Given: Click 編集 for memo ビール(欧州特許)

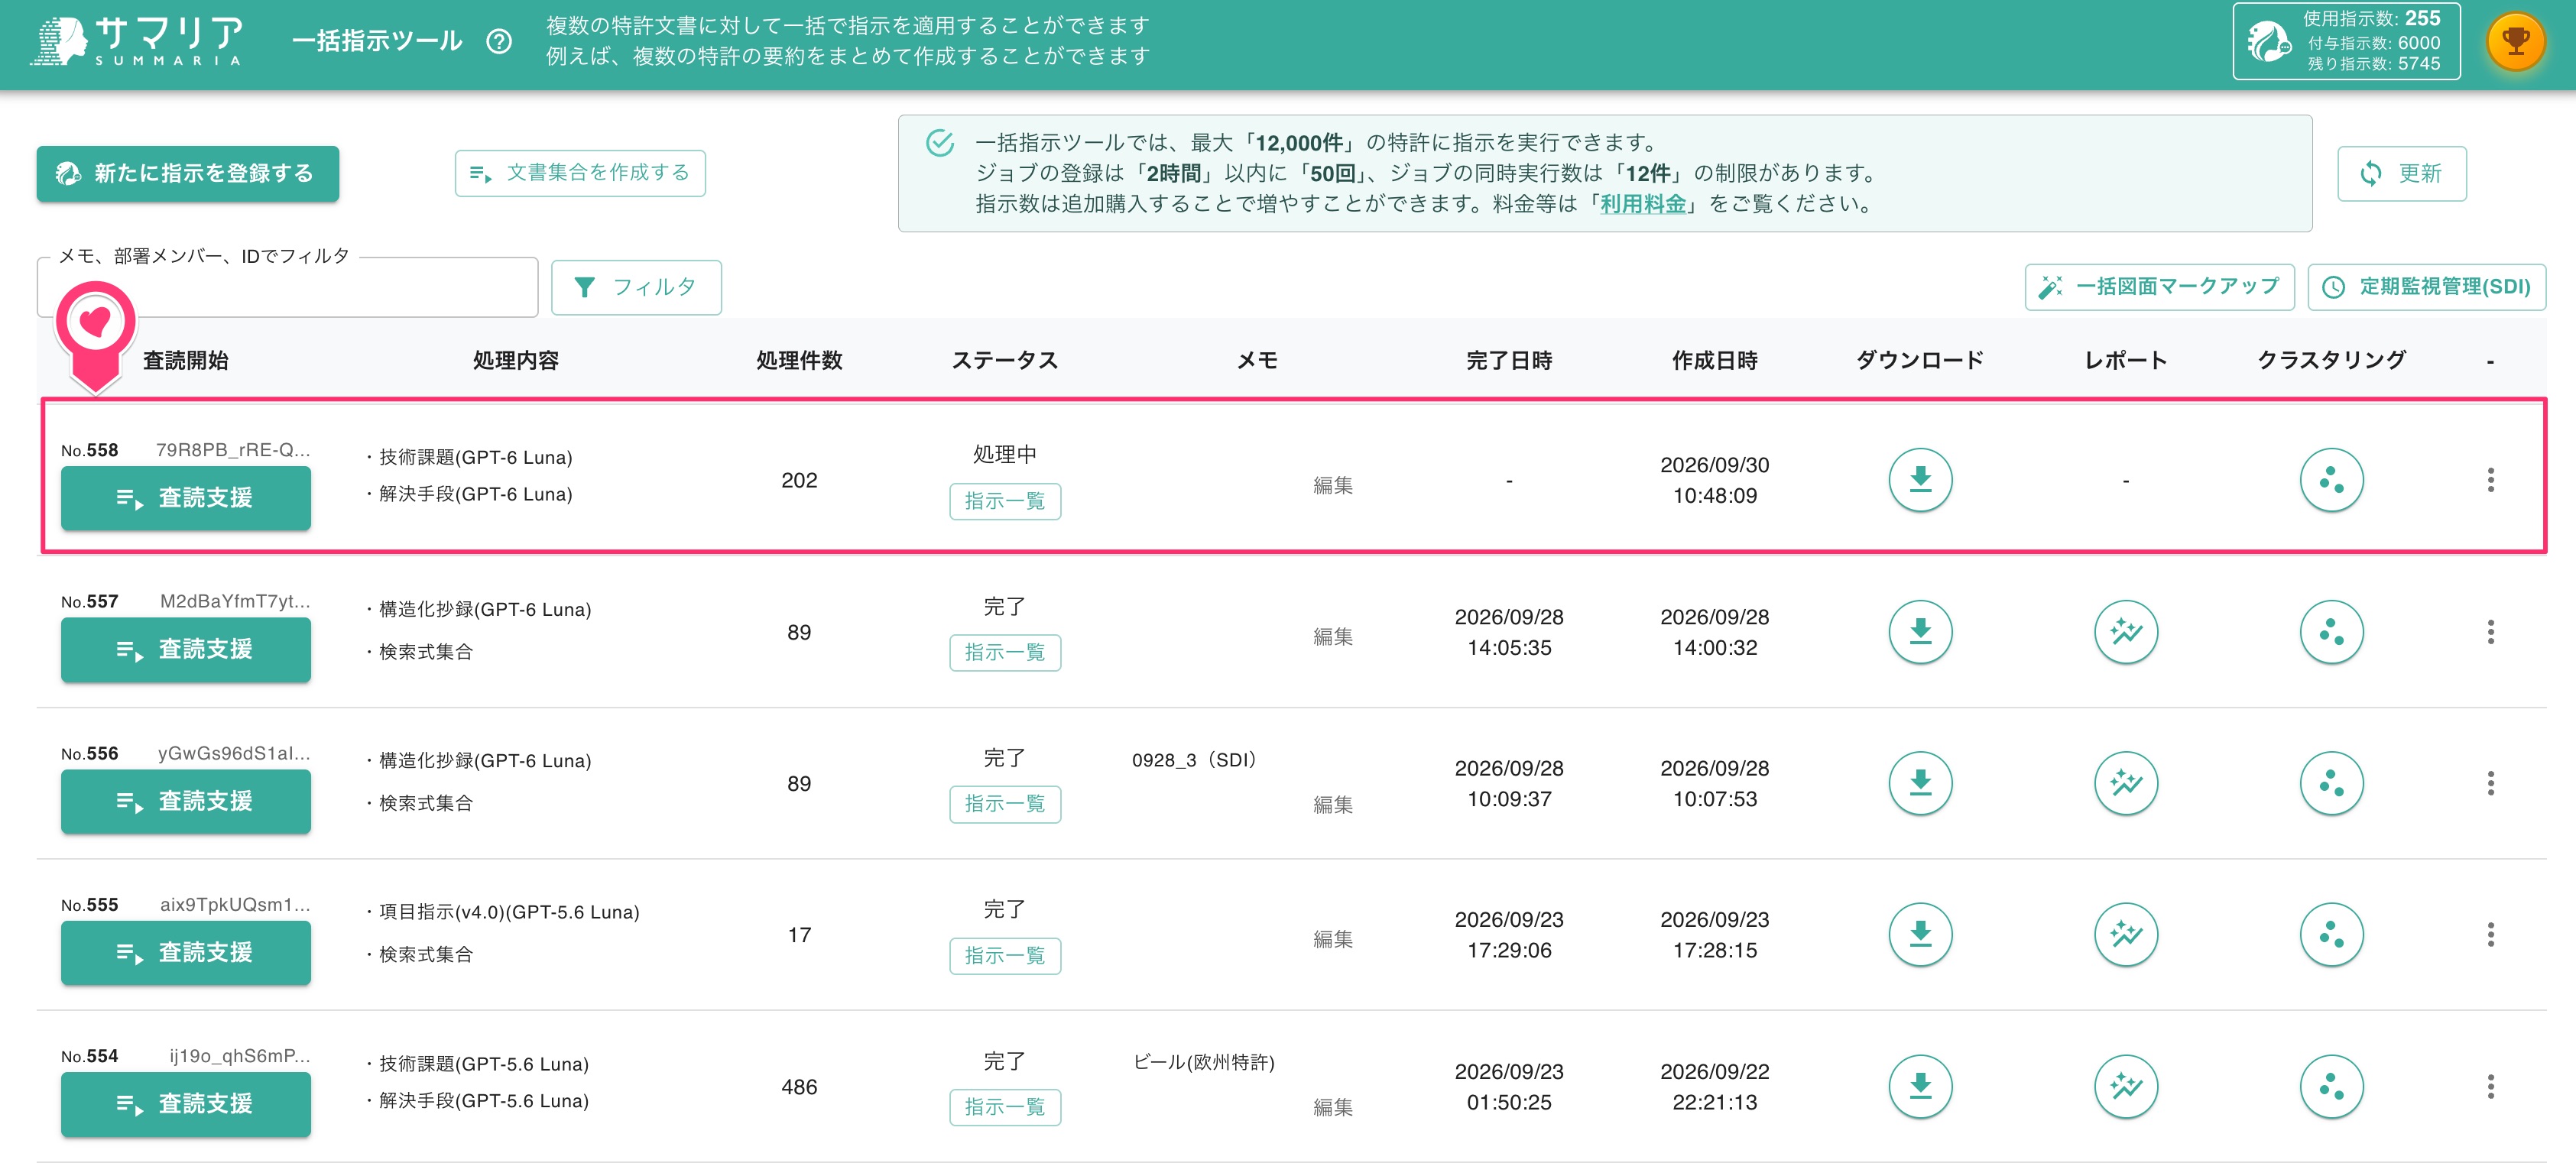Looking at the screenshot, I should (x=1332, y=1108).
